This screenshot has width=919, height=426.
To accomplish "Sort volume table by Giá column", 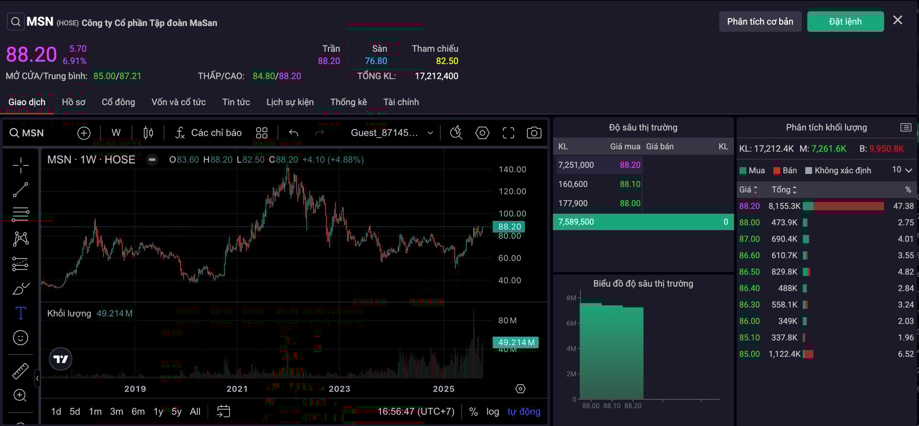I will (x=748, y=190).
